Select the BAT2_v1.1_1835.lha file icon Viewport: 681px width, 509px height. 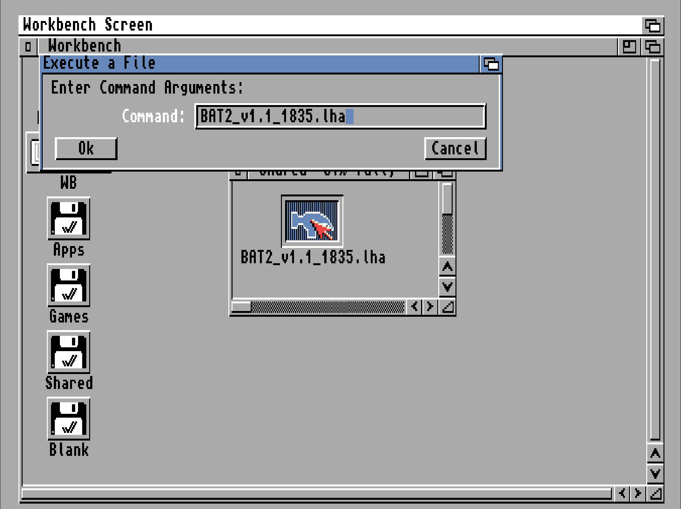pos(312,221)
